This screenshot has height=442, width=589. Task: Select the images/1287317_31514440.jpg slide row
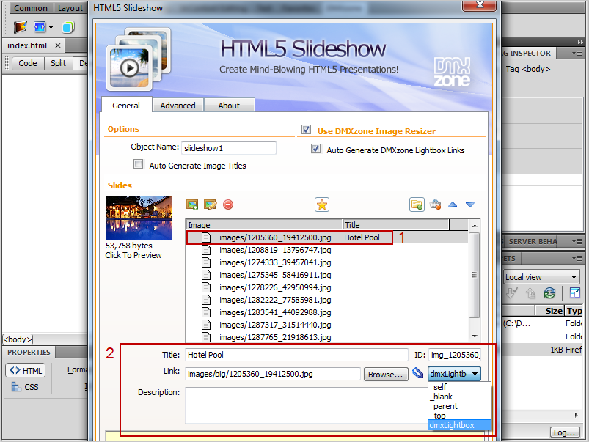coord(327,325)
